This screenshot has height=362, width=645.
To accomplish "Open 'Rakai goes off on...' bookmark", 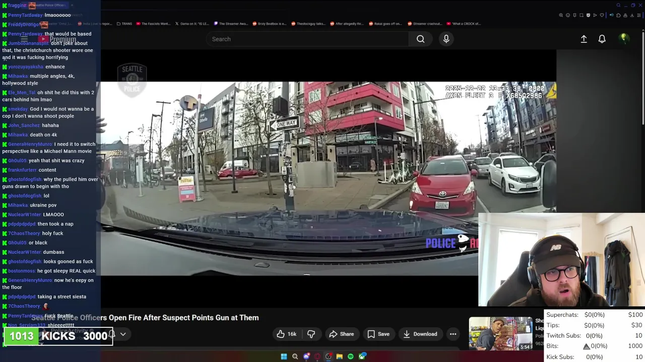I will [x=385, y=24].
